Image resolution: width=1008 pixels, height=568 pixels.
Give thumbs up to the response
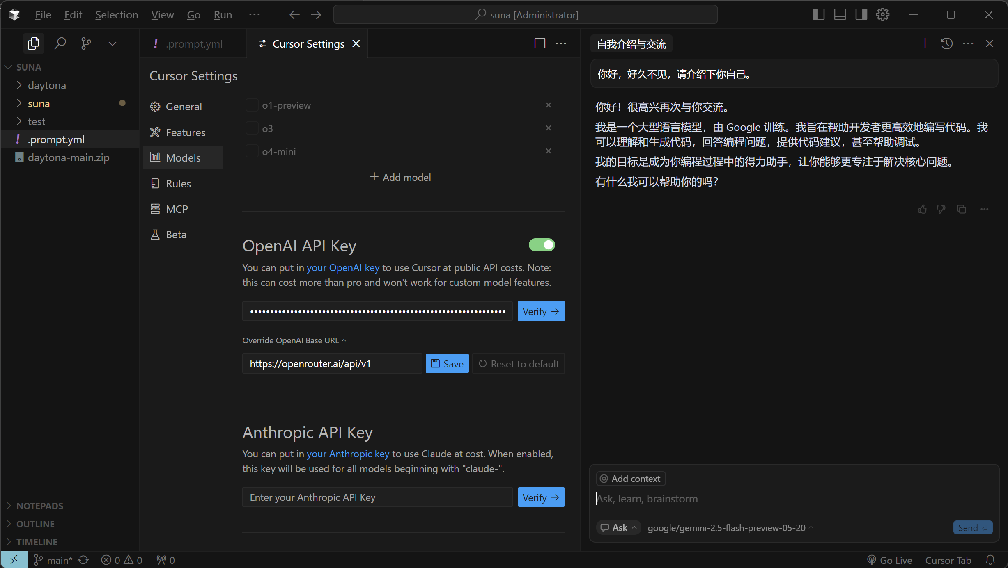tap(922, 209)
